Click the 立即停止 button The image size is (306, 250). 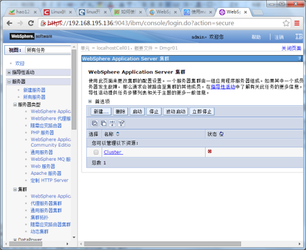click(x=202, y=111)
